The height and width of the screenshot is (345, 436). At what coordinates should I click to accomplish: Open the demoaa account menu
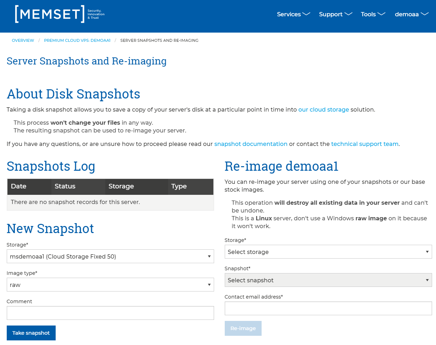tap(412, 14)
